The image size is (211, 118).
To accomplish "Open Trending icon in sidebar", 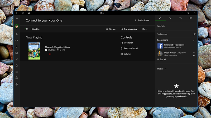I will coord(17,59).
